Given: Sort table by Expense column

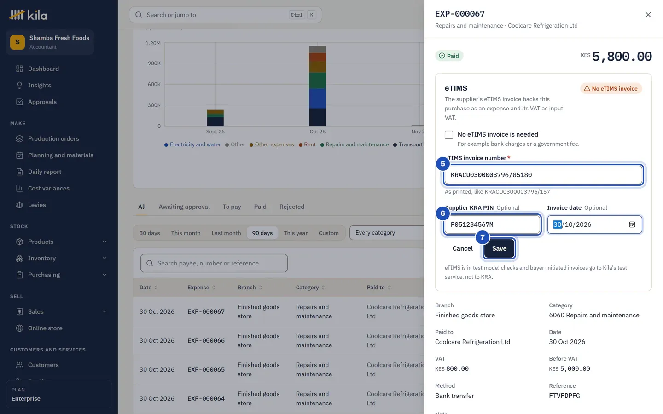Looking at the screenshot, I should [x=201, y=287].
